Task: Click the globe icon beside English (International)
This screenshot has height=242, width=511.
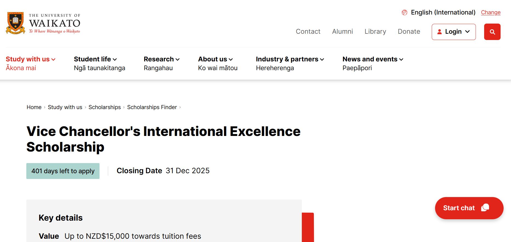Action: point(404,12)
